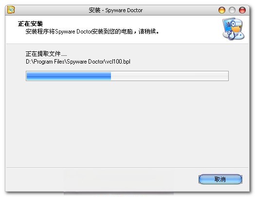Image resolution: width=255 pixels, height=197 pixels.
Task: Click the 请稍候 description sentence
Action: coord(92,31)
